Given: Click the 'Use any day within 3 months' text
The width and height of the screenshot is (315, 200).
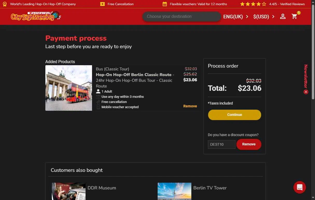Looking at the screenshot, I should point(123,97).
